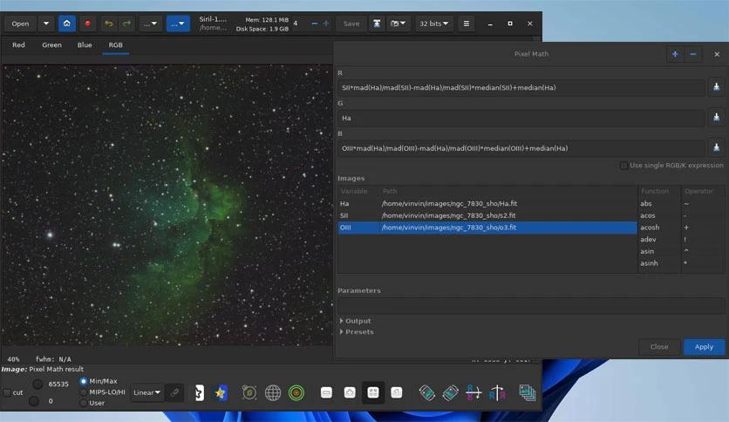Click the upper cut slider knob at 65535
The image size is (729, 422).
click(x=38, y=384)
